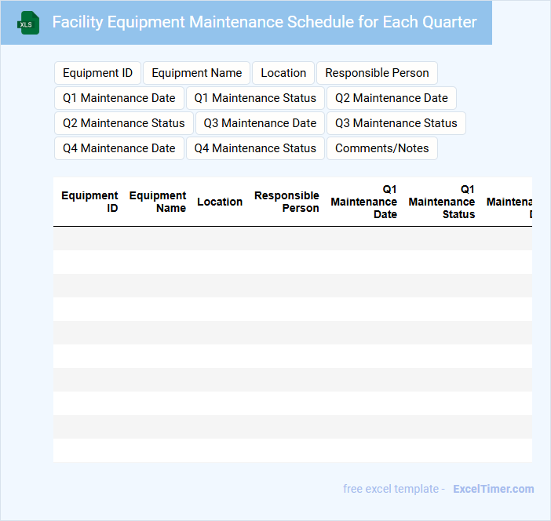Select the Q2 Maintenance Status tag
This screenshot has width=551, height=521.
click(x=123, y=123)
